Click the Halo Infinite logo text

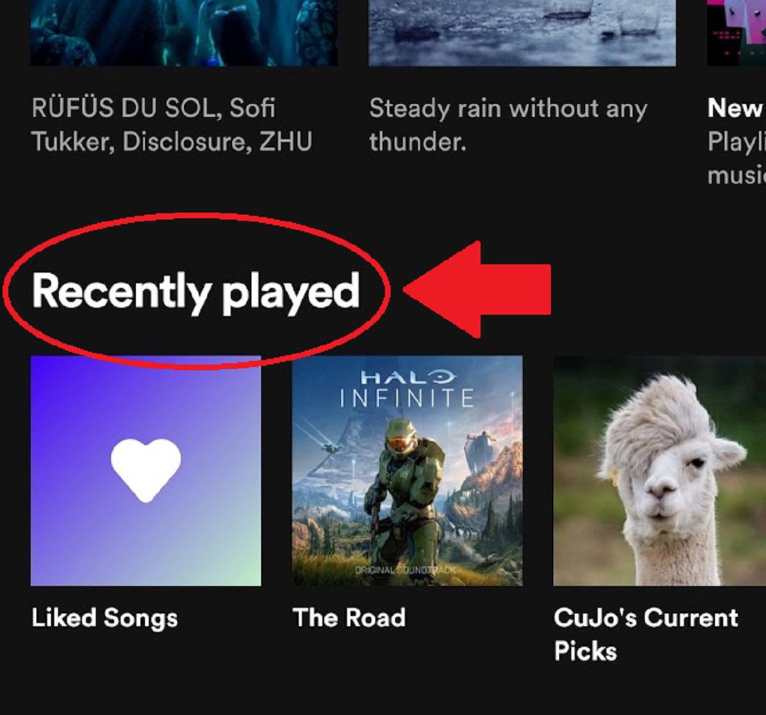407,388
